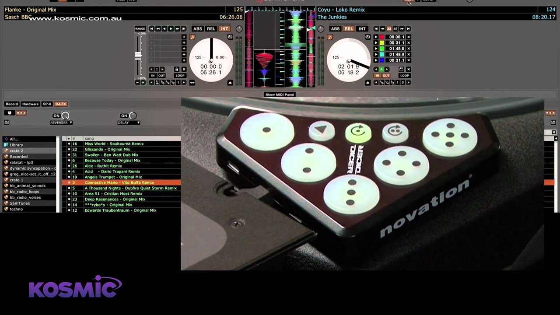Screen dimensions: 560x315
Task: Toggle INT mode on left deck
Action: 224,29
